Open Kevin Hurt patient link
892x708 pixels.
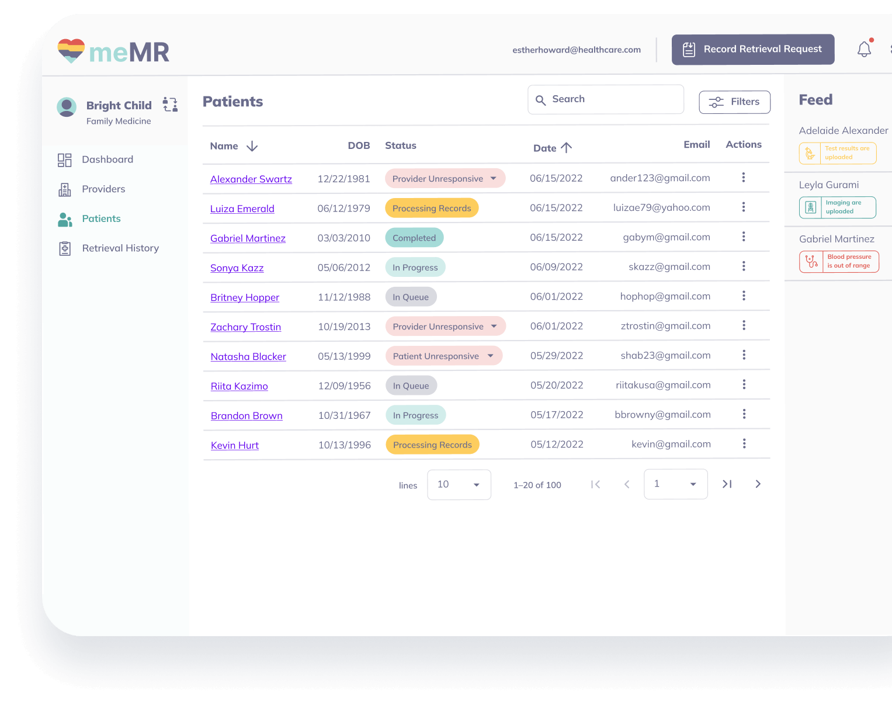tap(235, 445)
